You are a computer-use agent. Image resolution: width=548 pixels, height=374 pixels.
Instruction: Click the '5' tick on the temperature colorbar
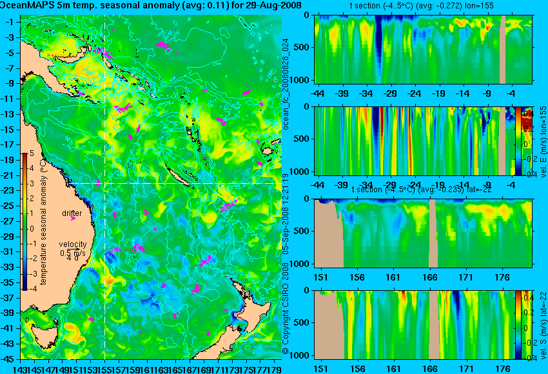click(x=32, y=153)
